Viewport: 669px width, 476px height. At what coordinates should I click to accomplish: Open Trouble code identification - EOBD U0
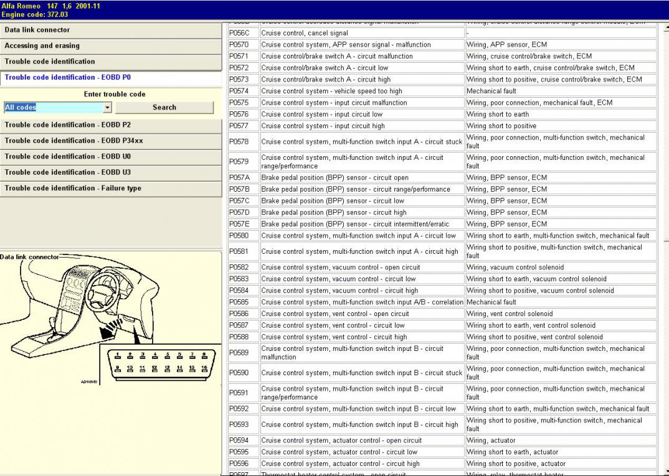pos(111,157)
